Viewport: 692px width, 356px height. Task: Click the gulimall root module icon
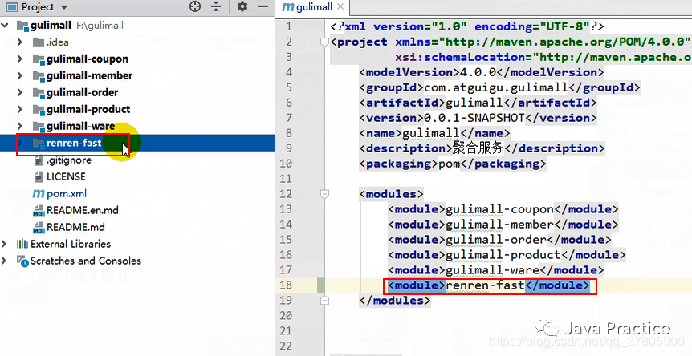tap(22, 26)
